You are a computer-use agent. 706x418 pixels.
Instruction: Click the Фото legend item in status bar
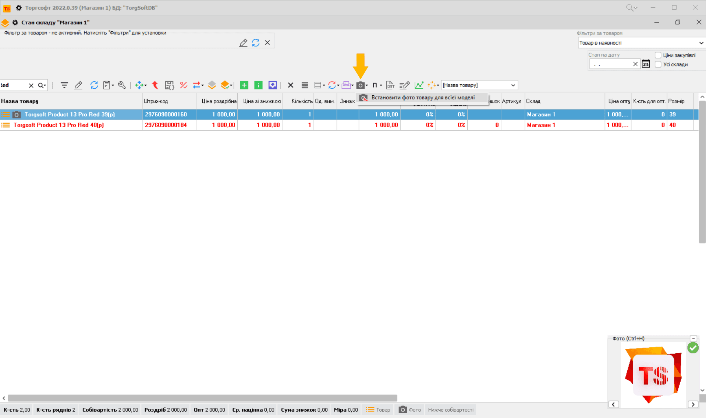(410, 410)
